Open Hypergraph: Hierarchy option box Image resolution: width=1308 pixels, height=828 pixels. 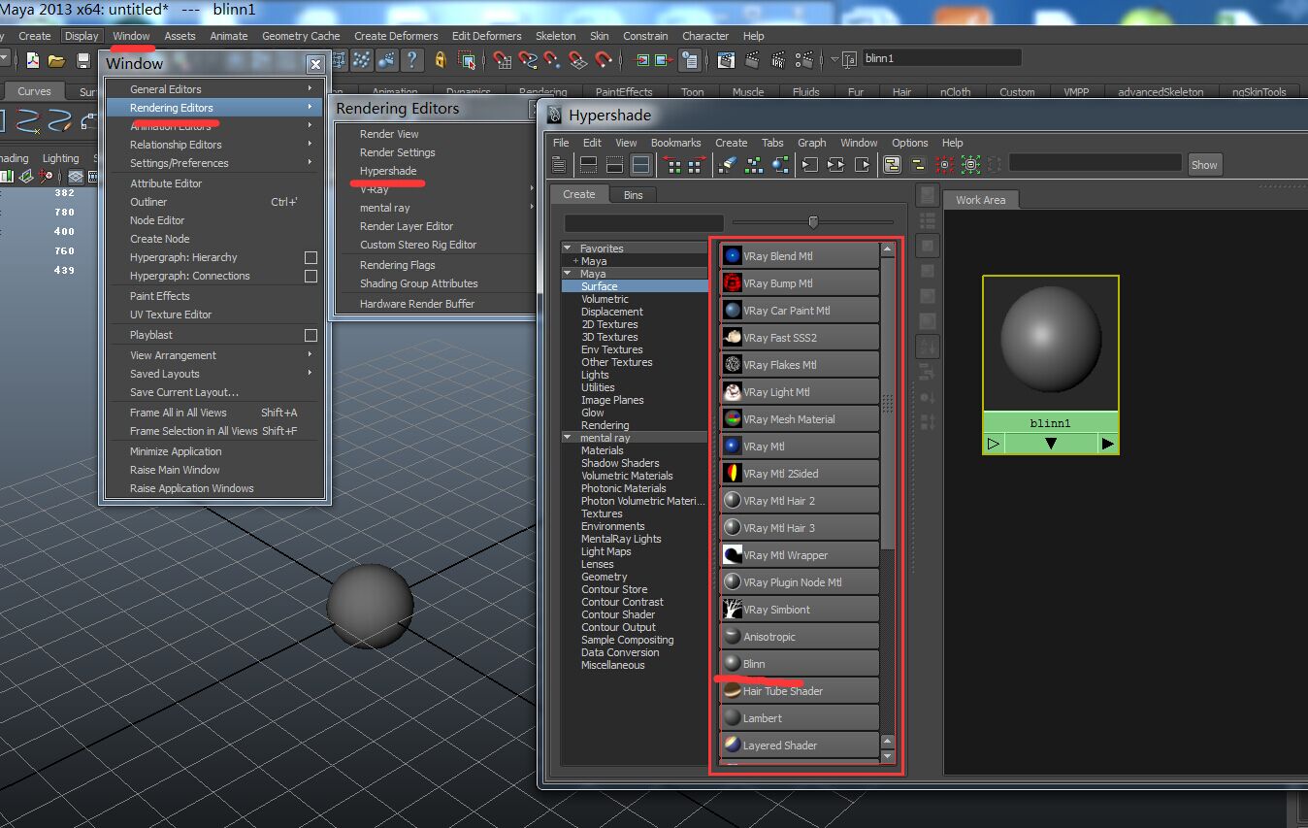point(311,257)
